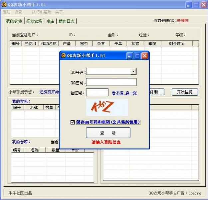Screen dimensions: 208x200
Task: Click 干旱 column header
Action: tap(118, 43)
